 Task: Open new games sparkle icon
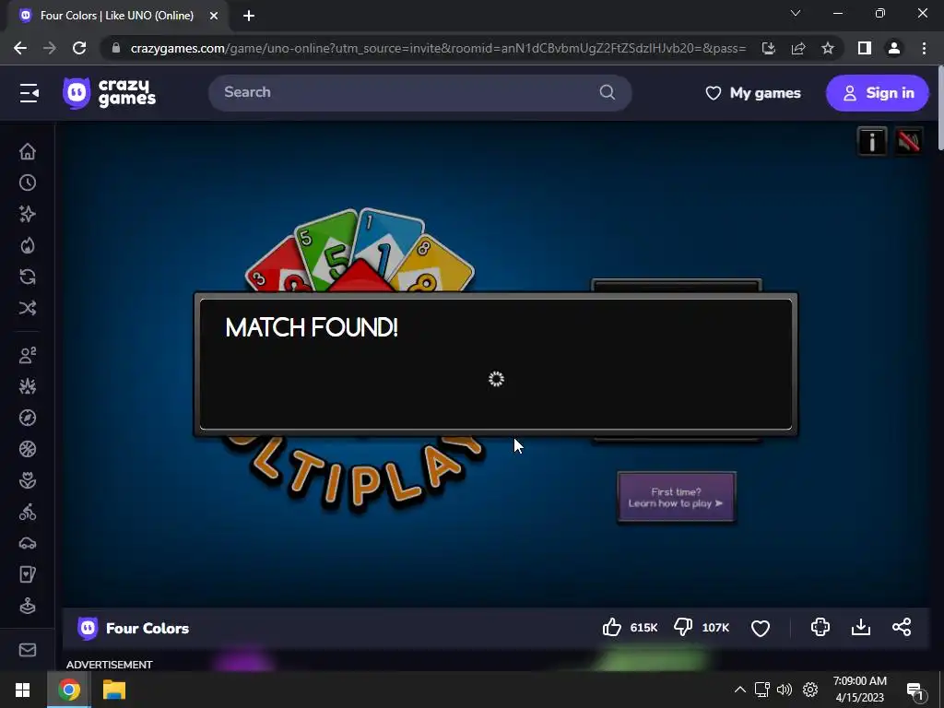(28, 214)
